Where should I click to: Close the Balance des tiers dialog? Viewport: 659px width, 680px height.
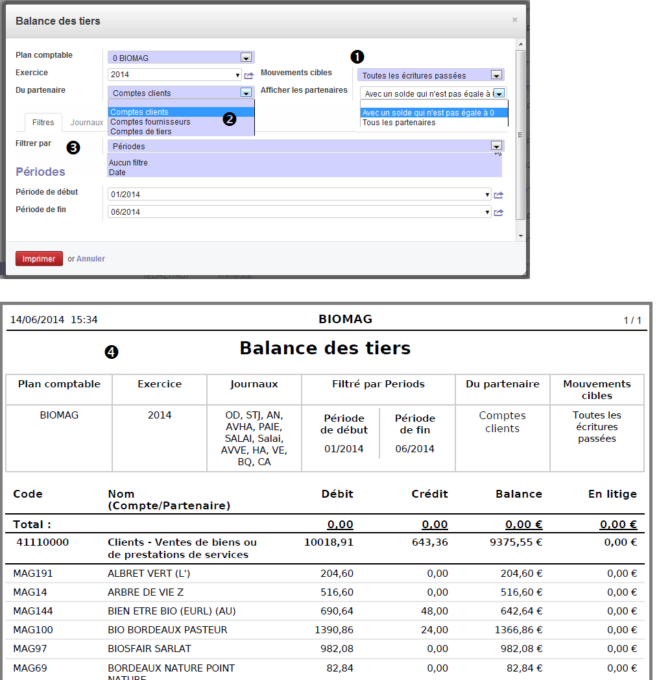tap(514, 20)
